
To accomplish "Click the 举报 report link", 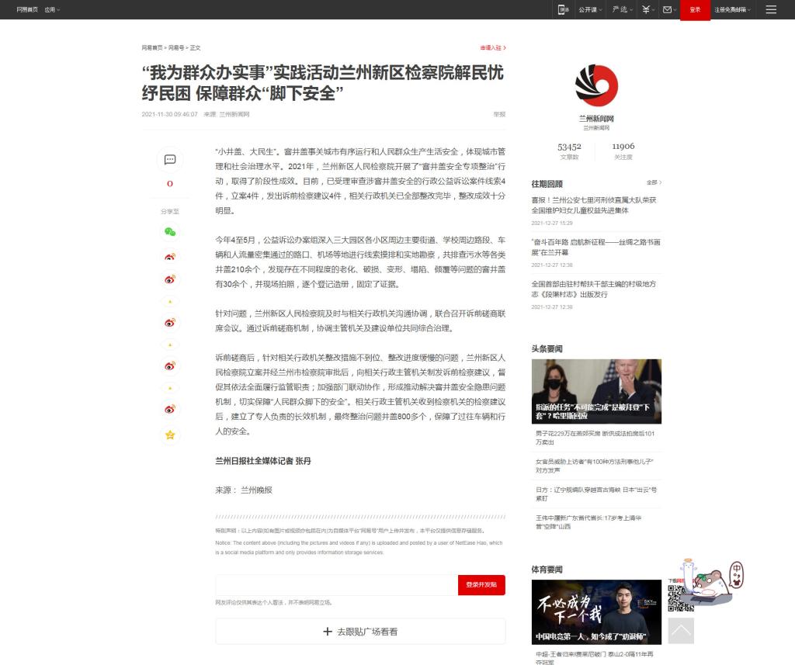I will (499, 114).
